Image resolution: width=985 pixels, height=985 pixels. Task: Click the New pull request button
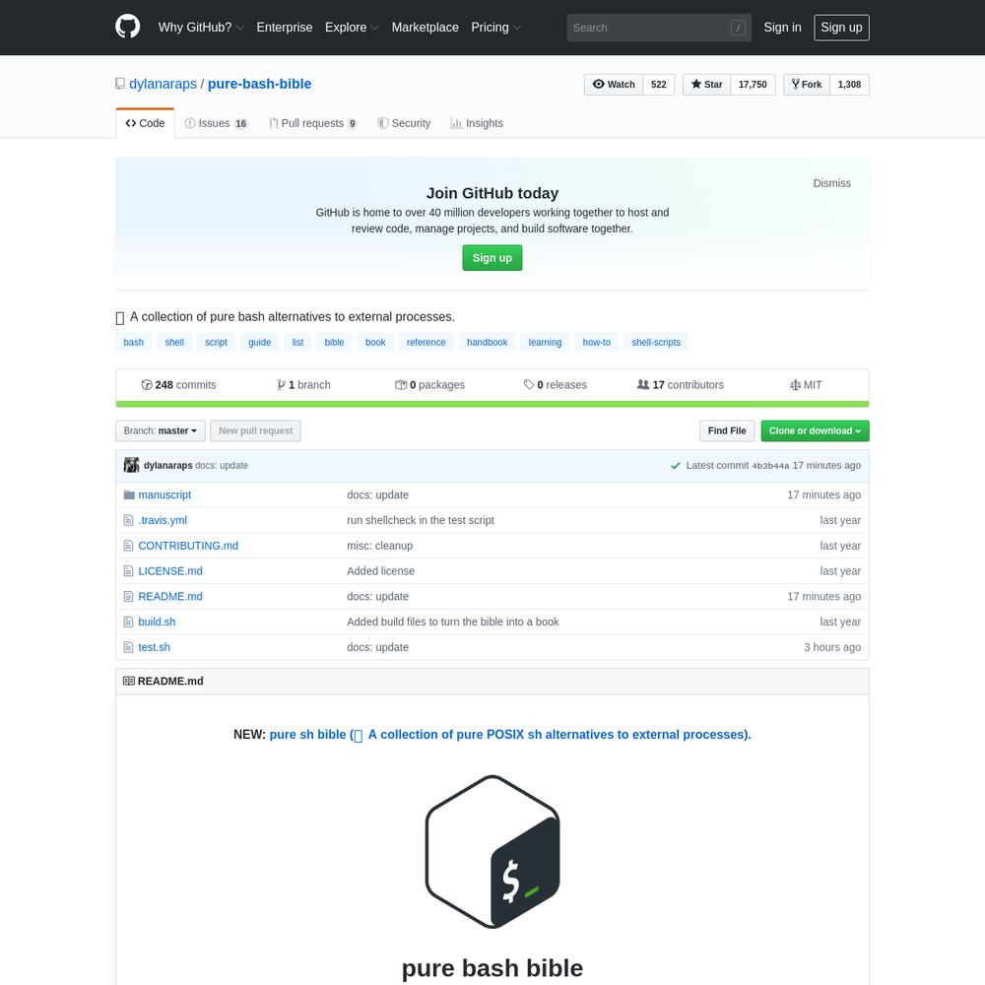[x=256, y=431]
